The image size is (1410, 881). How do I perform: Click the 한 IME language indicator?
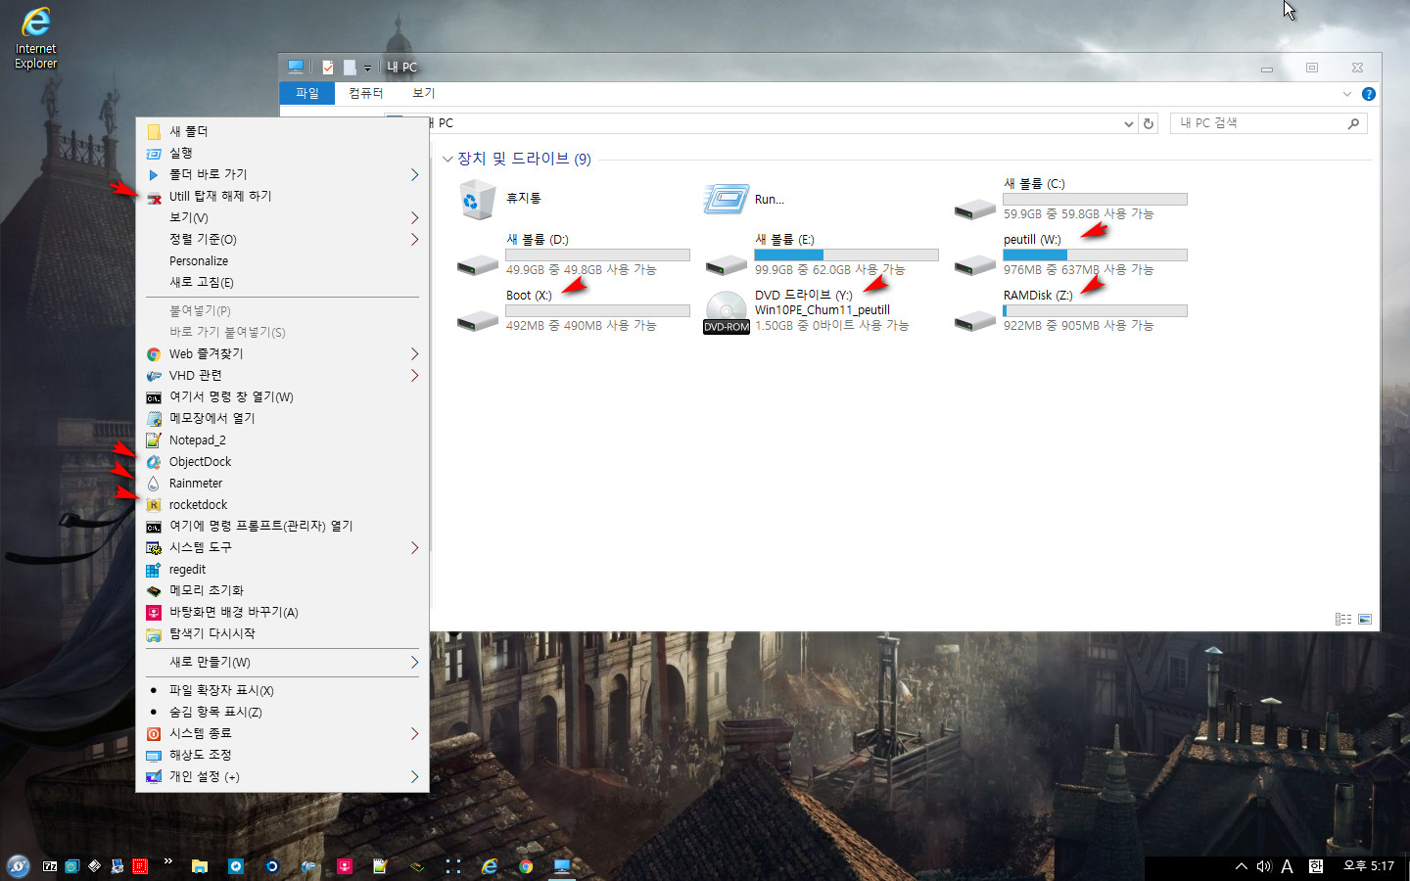[x=1316, y=866]
